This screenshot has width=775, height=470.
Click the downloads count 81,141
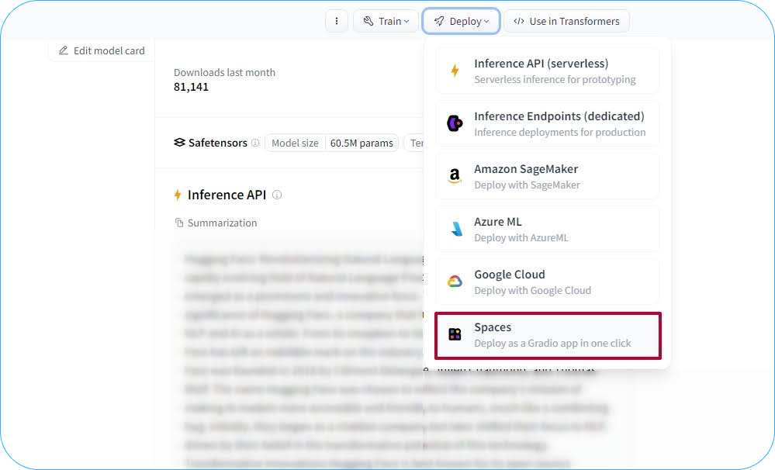click(x=191, y=87)
